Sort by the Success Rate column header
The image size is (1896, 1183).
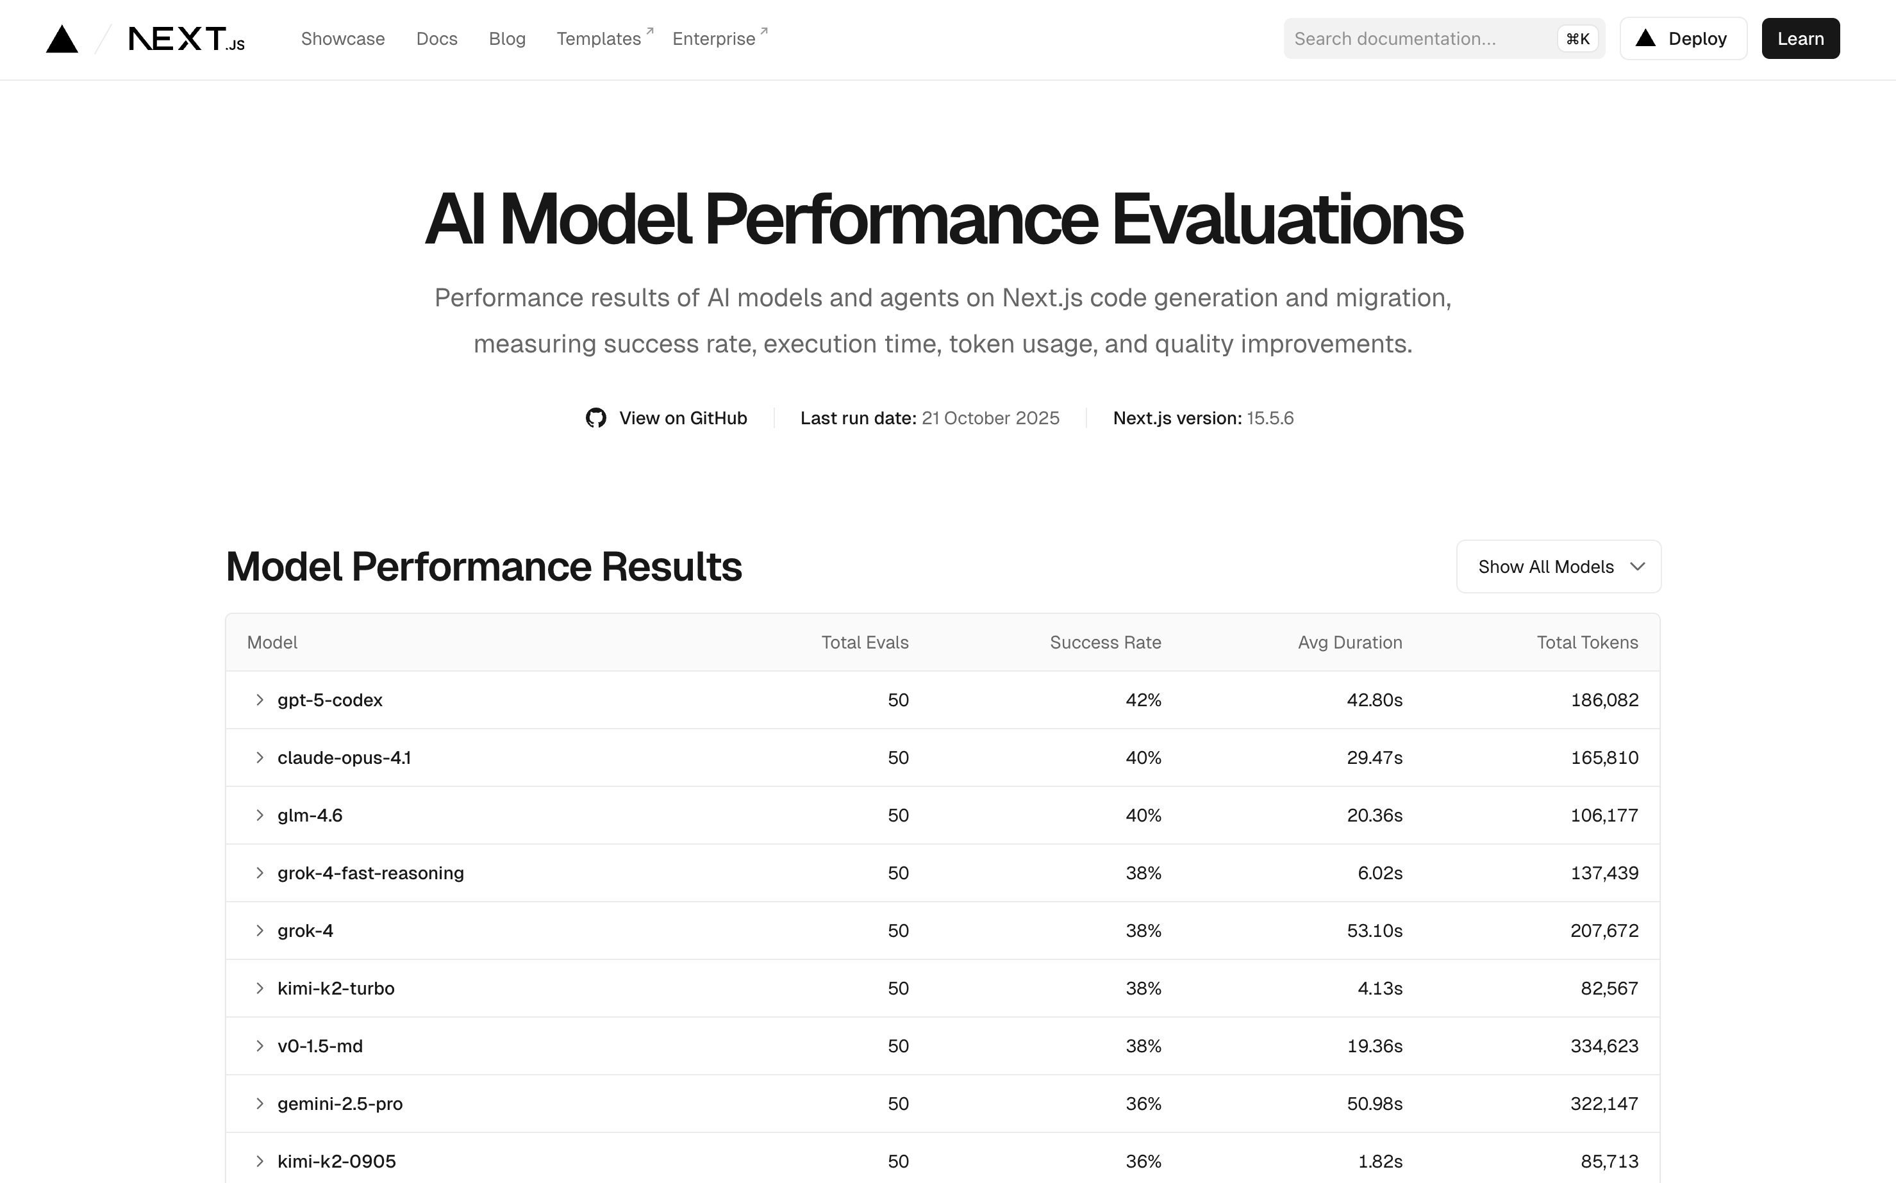[1105, 642]
